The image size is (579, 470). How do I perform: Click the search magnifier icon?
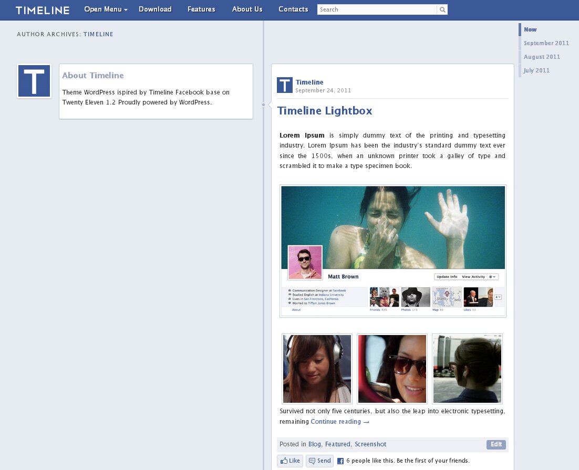tap(442, 9)
